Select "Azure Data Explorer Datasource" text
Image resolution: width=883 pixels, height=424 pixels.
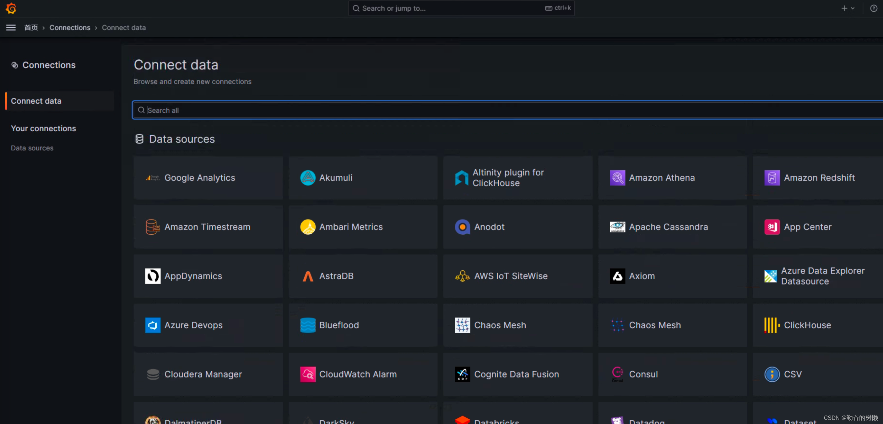(x=823, y=276)
